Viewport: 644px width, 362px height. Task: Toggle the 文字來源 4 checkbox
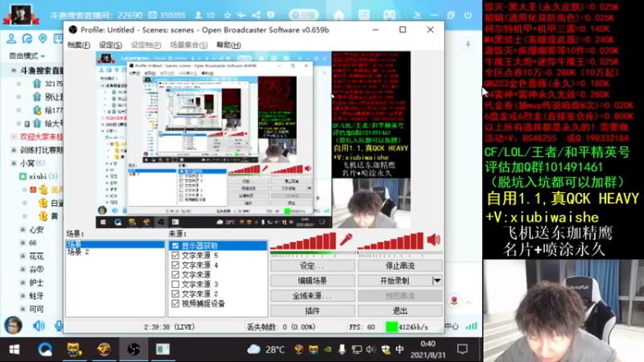coord(175,265)
